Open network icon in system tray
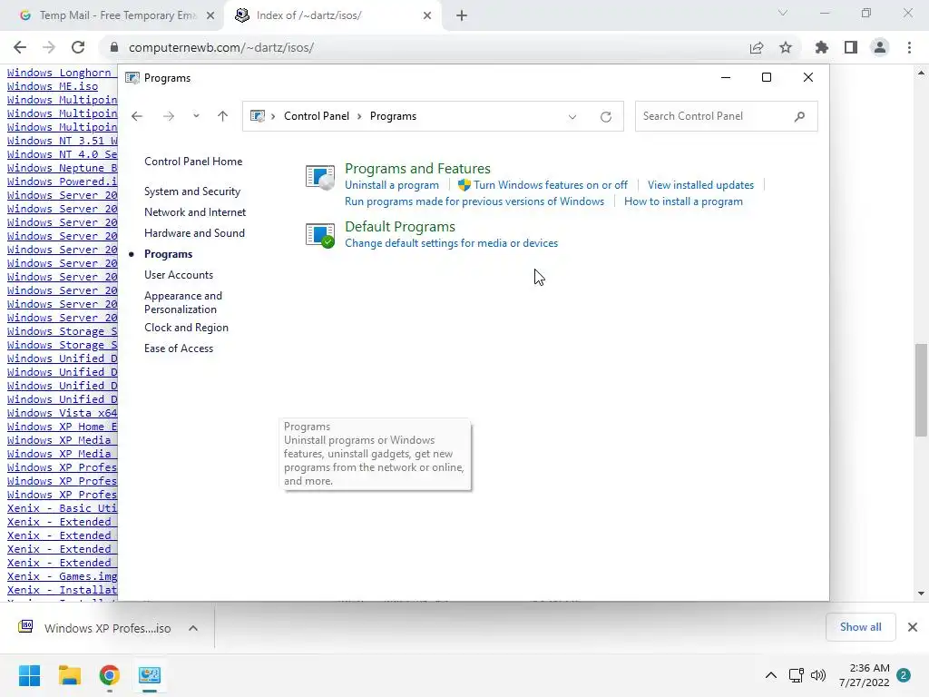Viewport: 929px width, 697px height. tap(797, 675)
